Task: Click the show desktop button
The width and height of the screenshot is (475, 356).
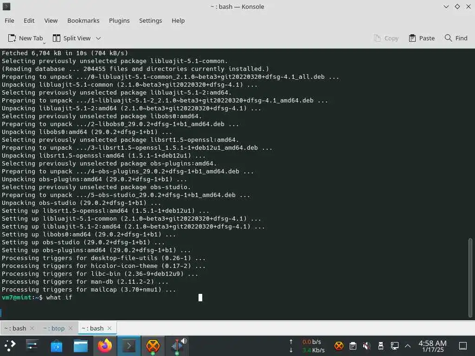Action: tap(463, 346)
